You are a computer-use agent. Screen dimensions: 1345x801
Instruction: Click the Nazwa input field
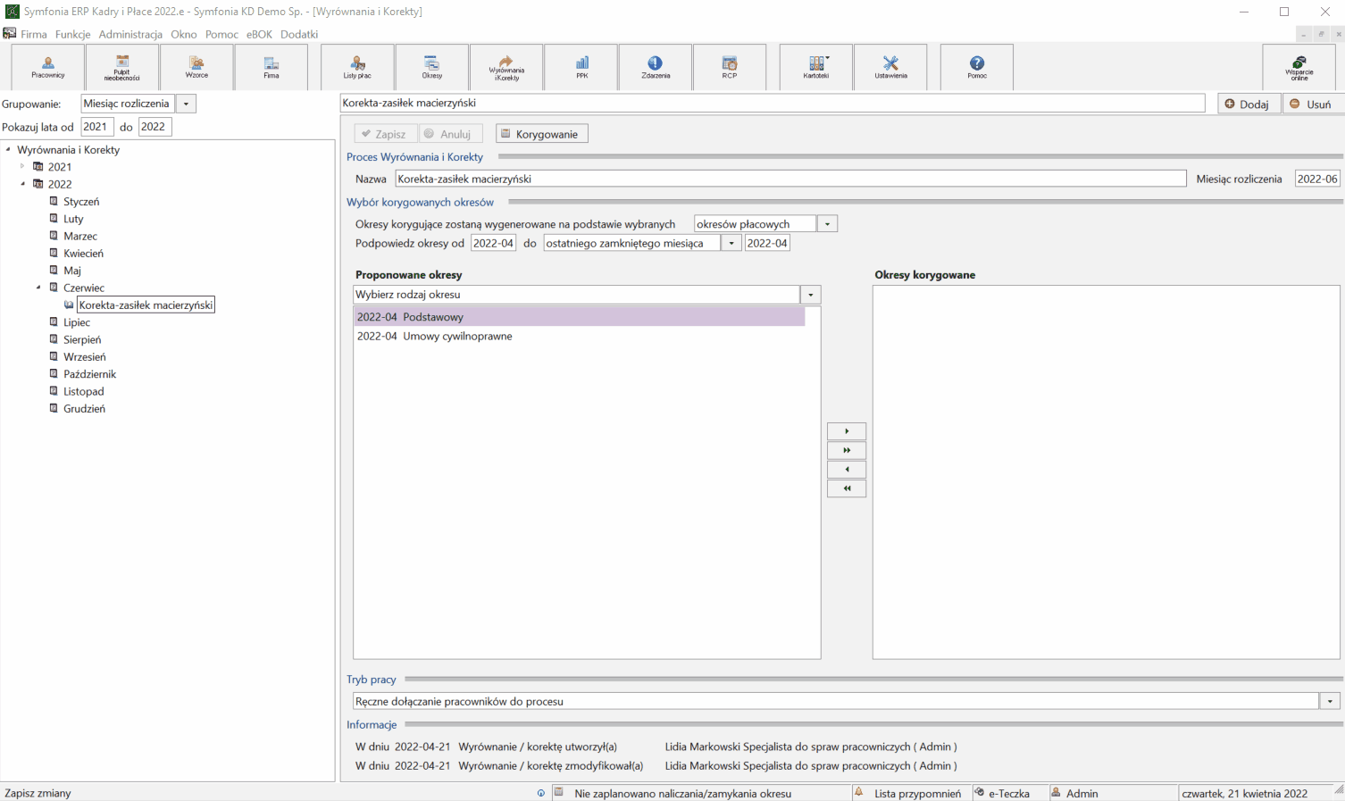click(x=790, y=179)
